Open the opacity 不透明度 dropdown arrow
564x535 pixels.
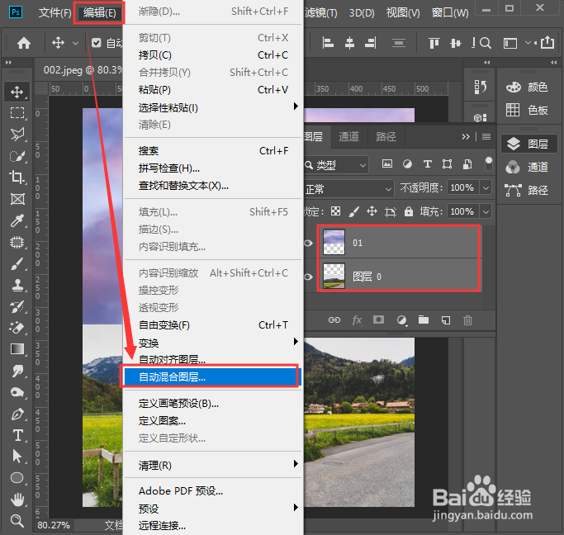click(486, 187)
